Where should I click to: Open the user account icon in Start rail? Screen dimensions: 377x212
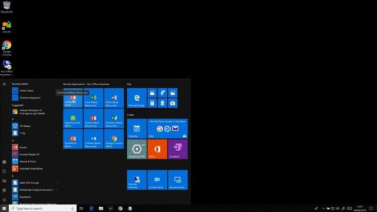pos(4,162)
